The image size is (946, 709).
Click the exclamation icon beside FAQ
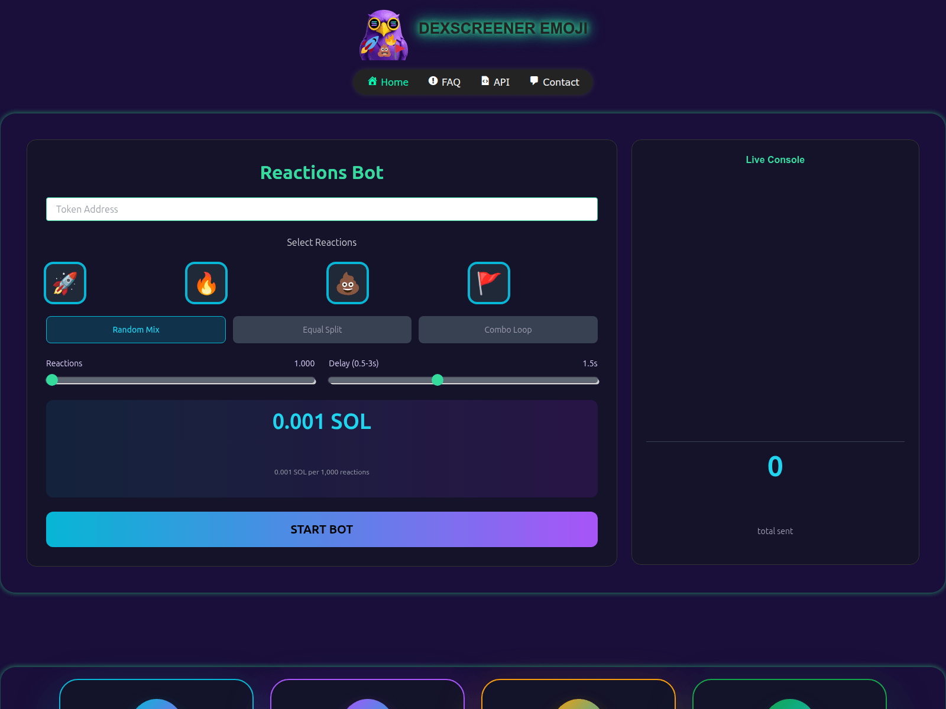[433, 81]
